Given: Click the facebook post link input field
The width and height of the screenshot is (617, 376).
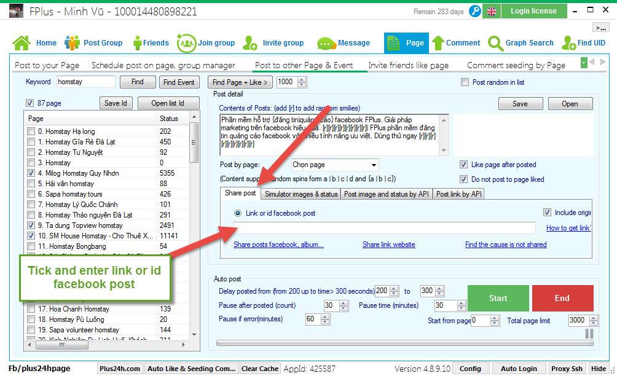Looking at the screenshot, I should (x=384, y=228).
